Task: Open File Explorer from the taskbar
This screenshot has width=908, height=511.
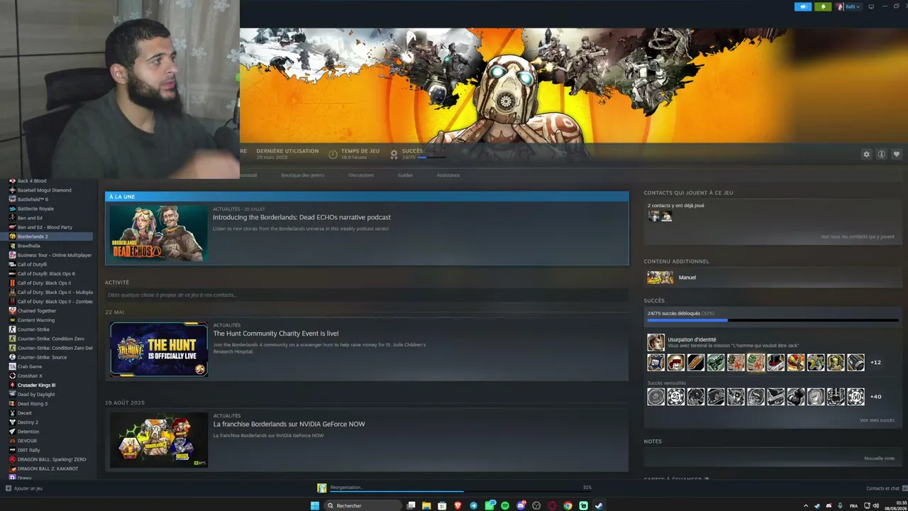Action: 426,506
